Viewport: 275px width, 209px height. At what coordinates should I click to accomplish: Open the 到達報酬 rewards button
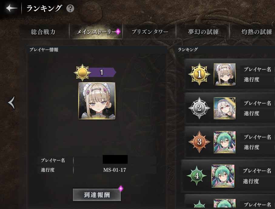coord(97,195)
